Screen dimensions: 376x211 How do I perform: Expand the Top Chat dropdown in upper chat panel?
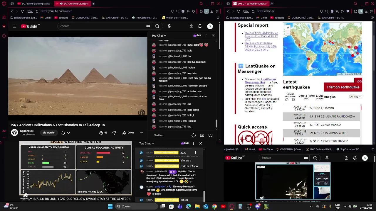pos(159,35)
